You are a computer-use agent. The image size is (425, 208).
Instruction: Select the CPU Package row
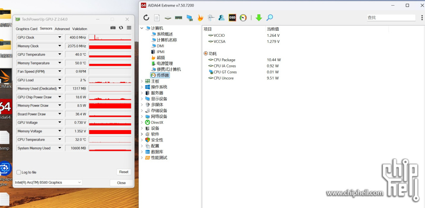(x=225, y=60)
